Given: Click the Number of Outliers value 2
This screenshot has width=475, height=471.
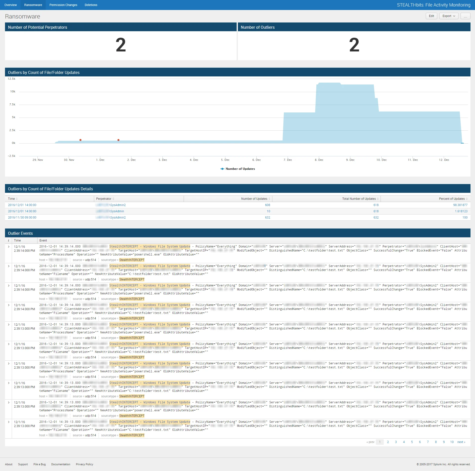Looking at the screenshot, I should pyautogui.click(x=354, y=45).
